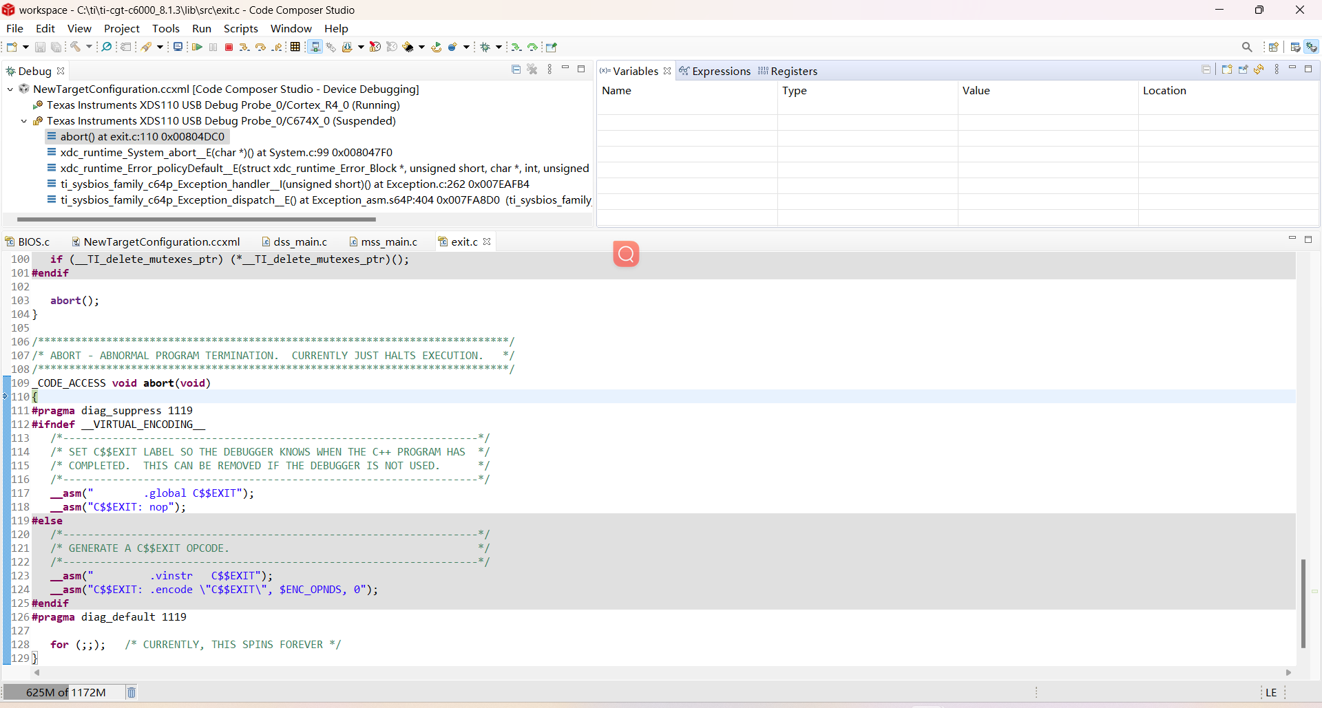Switch to the Registers tab
1322x708 pixels.
[x=788, y=71]
